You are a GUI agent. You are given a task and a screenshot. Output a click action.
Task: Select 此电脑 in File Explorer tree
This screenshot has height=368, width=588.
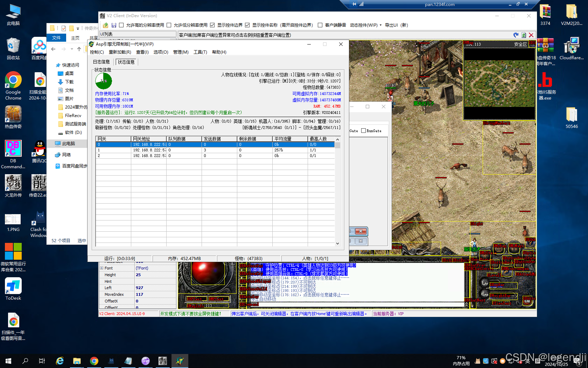point(69,144)
